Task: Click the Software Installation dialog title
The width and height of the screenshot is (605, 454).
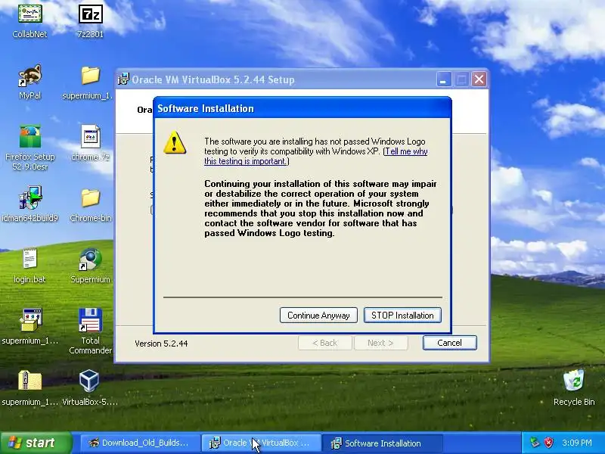Action: click(x=206, y=108)
